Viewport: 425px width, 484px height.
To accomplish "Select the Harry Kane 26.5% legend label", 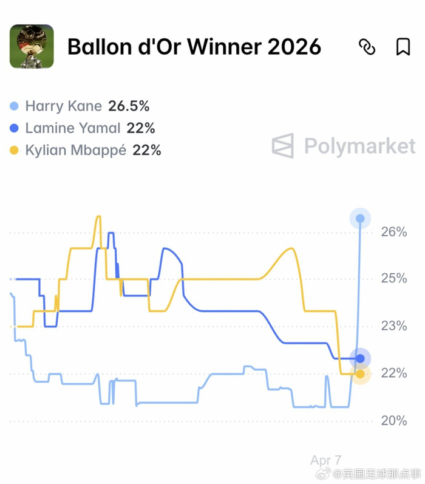I will 87,107.
